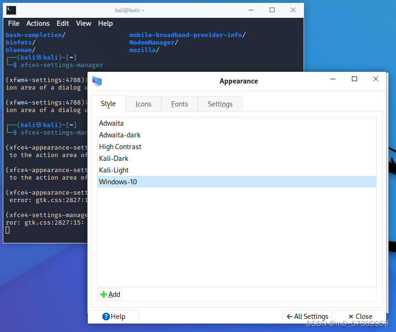Click the kali@kali: ~ terminal title
Viewport: 396px width, 332px height.
point(129,10)
